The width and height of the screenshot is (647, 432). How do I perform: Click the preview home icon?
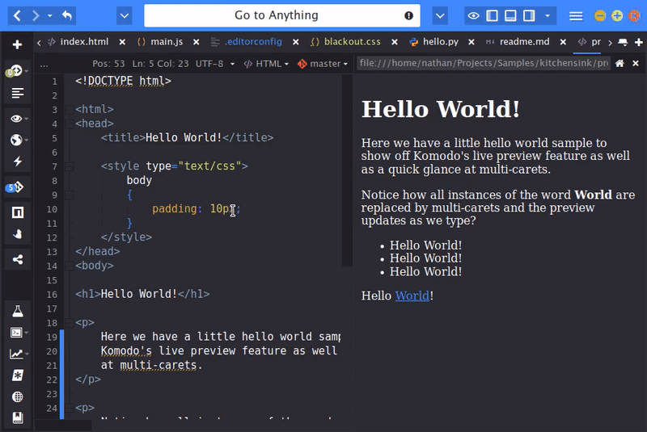pyautogui.click(x=620, y=64)
